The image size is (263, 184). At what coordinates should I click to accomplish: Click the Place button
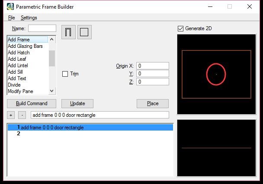tap(153, 103)
